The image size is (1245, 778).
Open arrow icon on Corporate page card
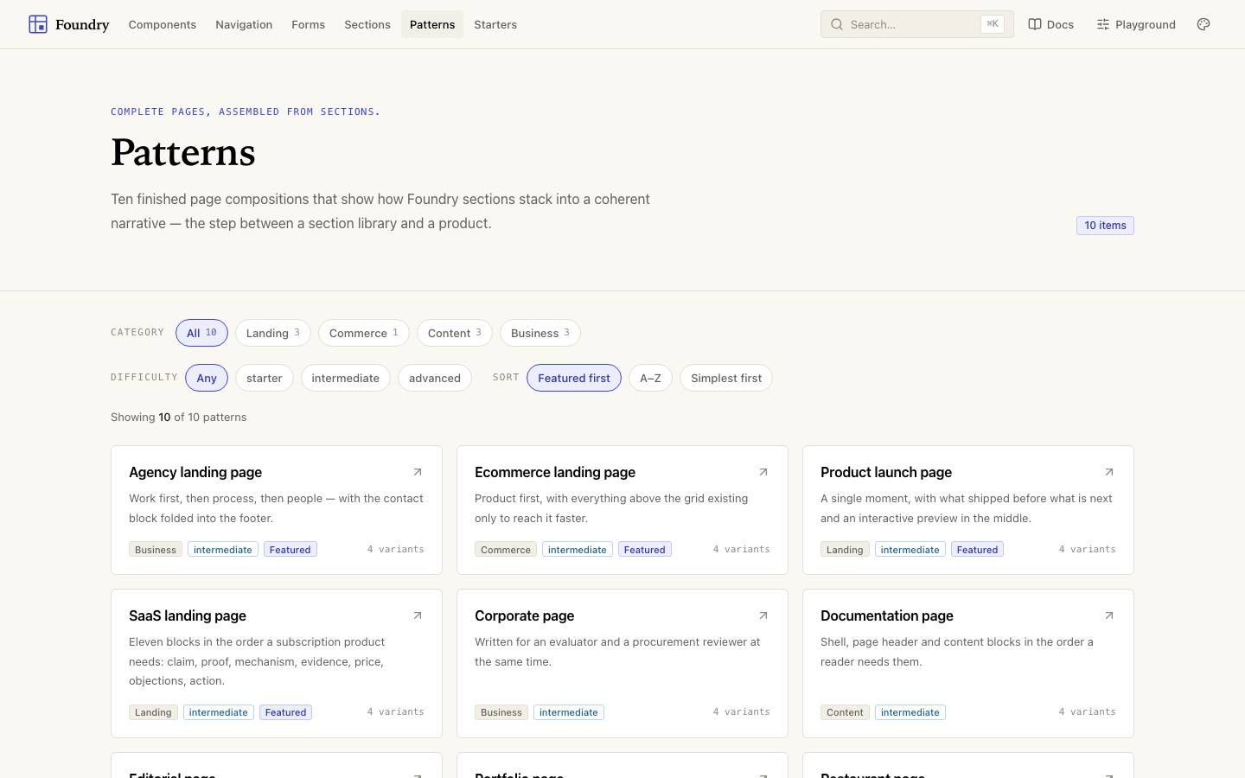[x=763, y=615]
